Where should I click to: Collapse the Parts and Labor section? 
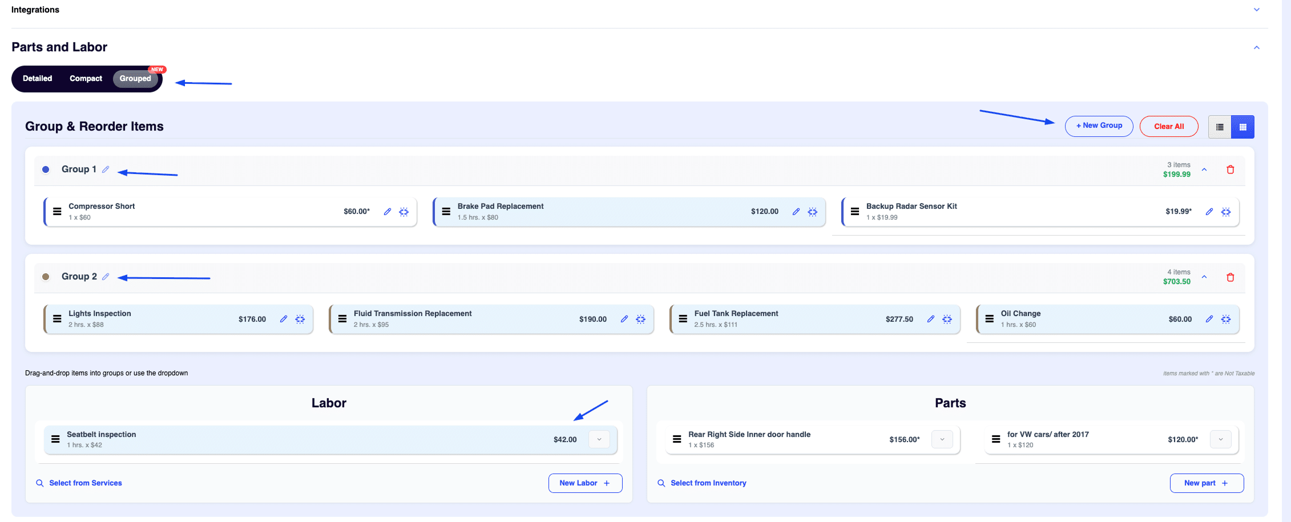click(x=1256, y=47)
